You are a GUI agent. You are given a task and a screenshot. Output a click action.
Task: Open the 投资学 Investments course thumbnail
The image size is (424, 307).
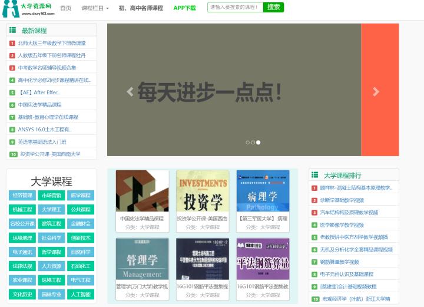(203, 191)
